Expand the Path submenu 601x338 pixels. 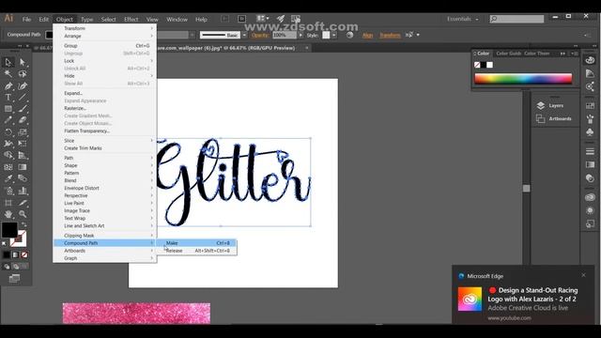click(x=104, y=158)
